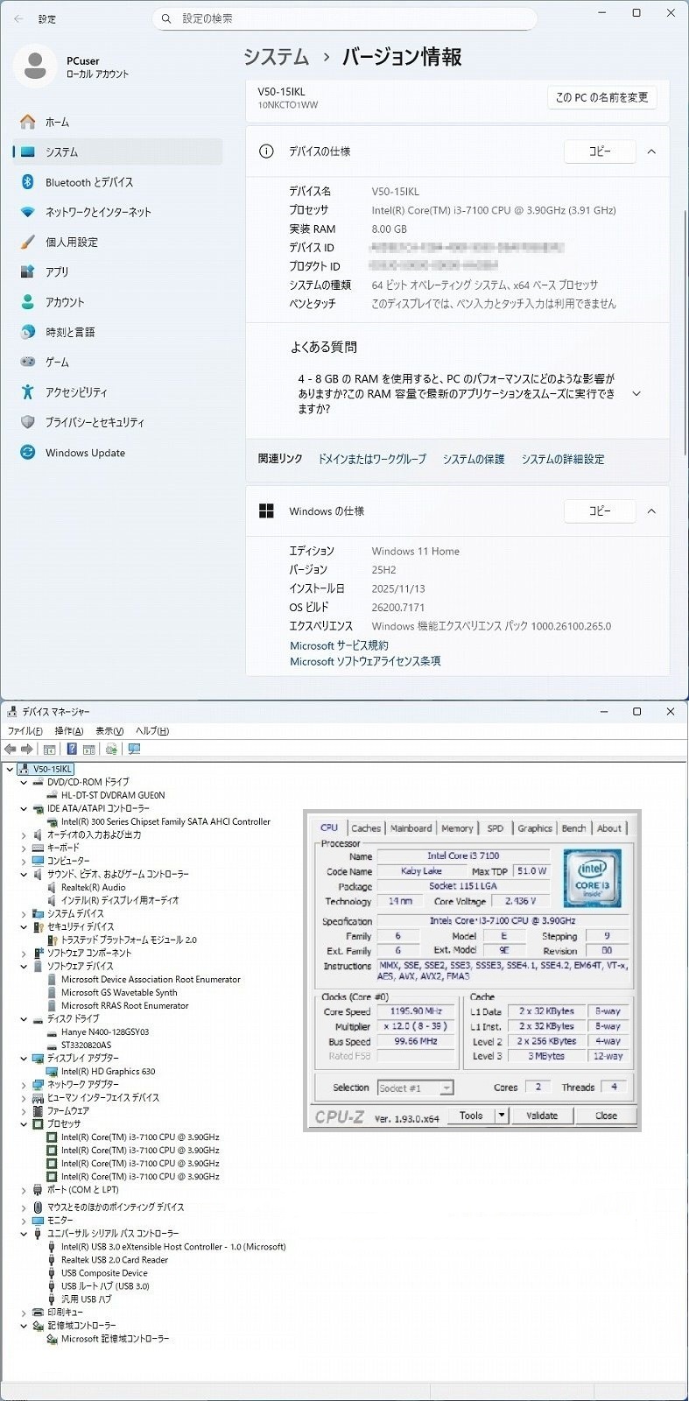Switch to the Memory tab in CPU-Z
Image resolution: width=689 pixels, height=1401 pixels.
coord(457,828)
